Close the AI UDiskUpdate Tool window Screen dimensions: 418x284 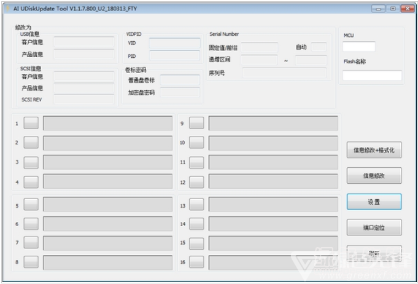(x=408, y=9)
